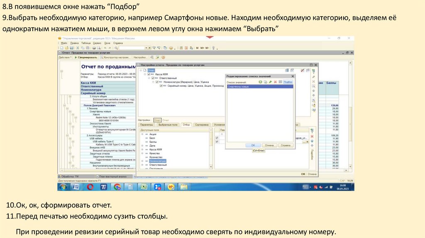Click the available fields list scrollbar down arrow
Image resolution: width=425 pixels, height=238 pixels.
point(211,167)
